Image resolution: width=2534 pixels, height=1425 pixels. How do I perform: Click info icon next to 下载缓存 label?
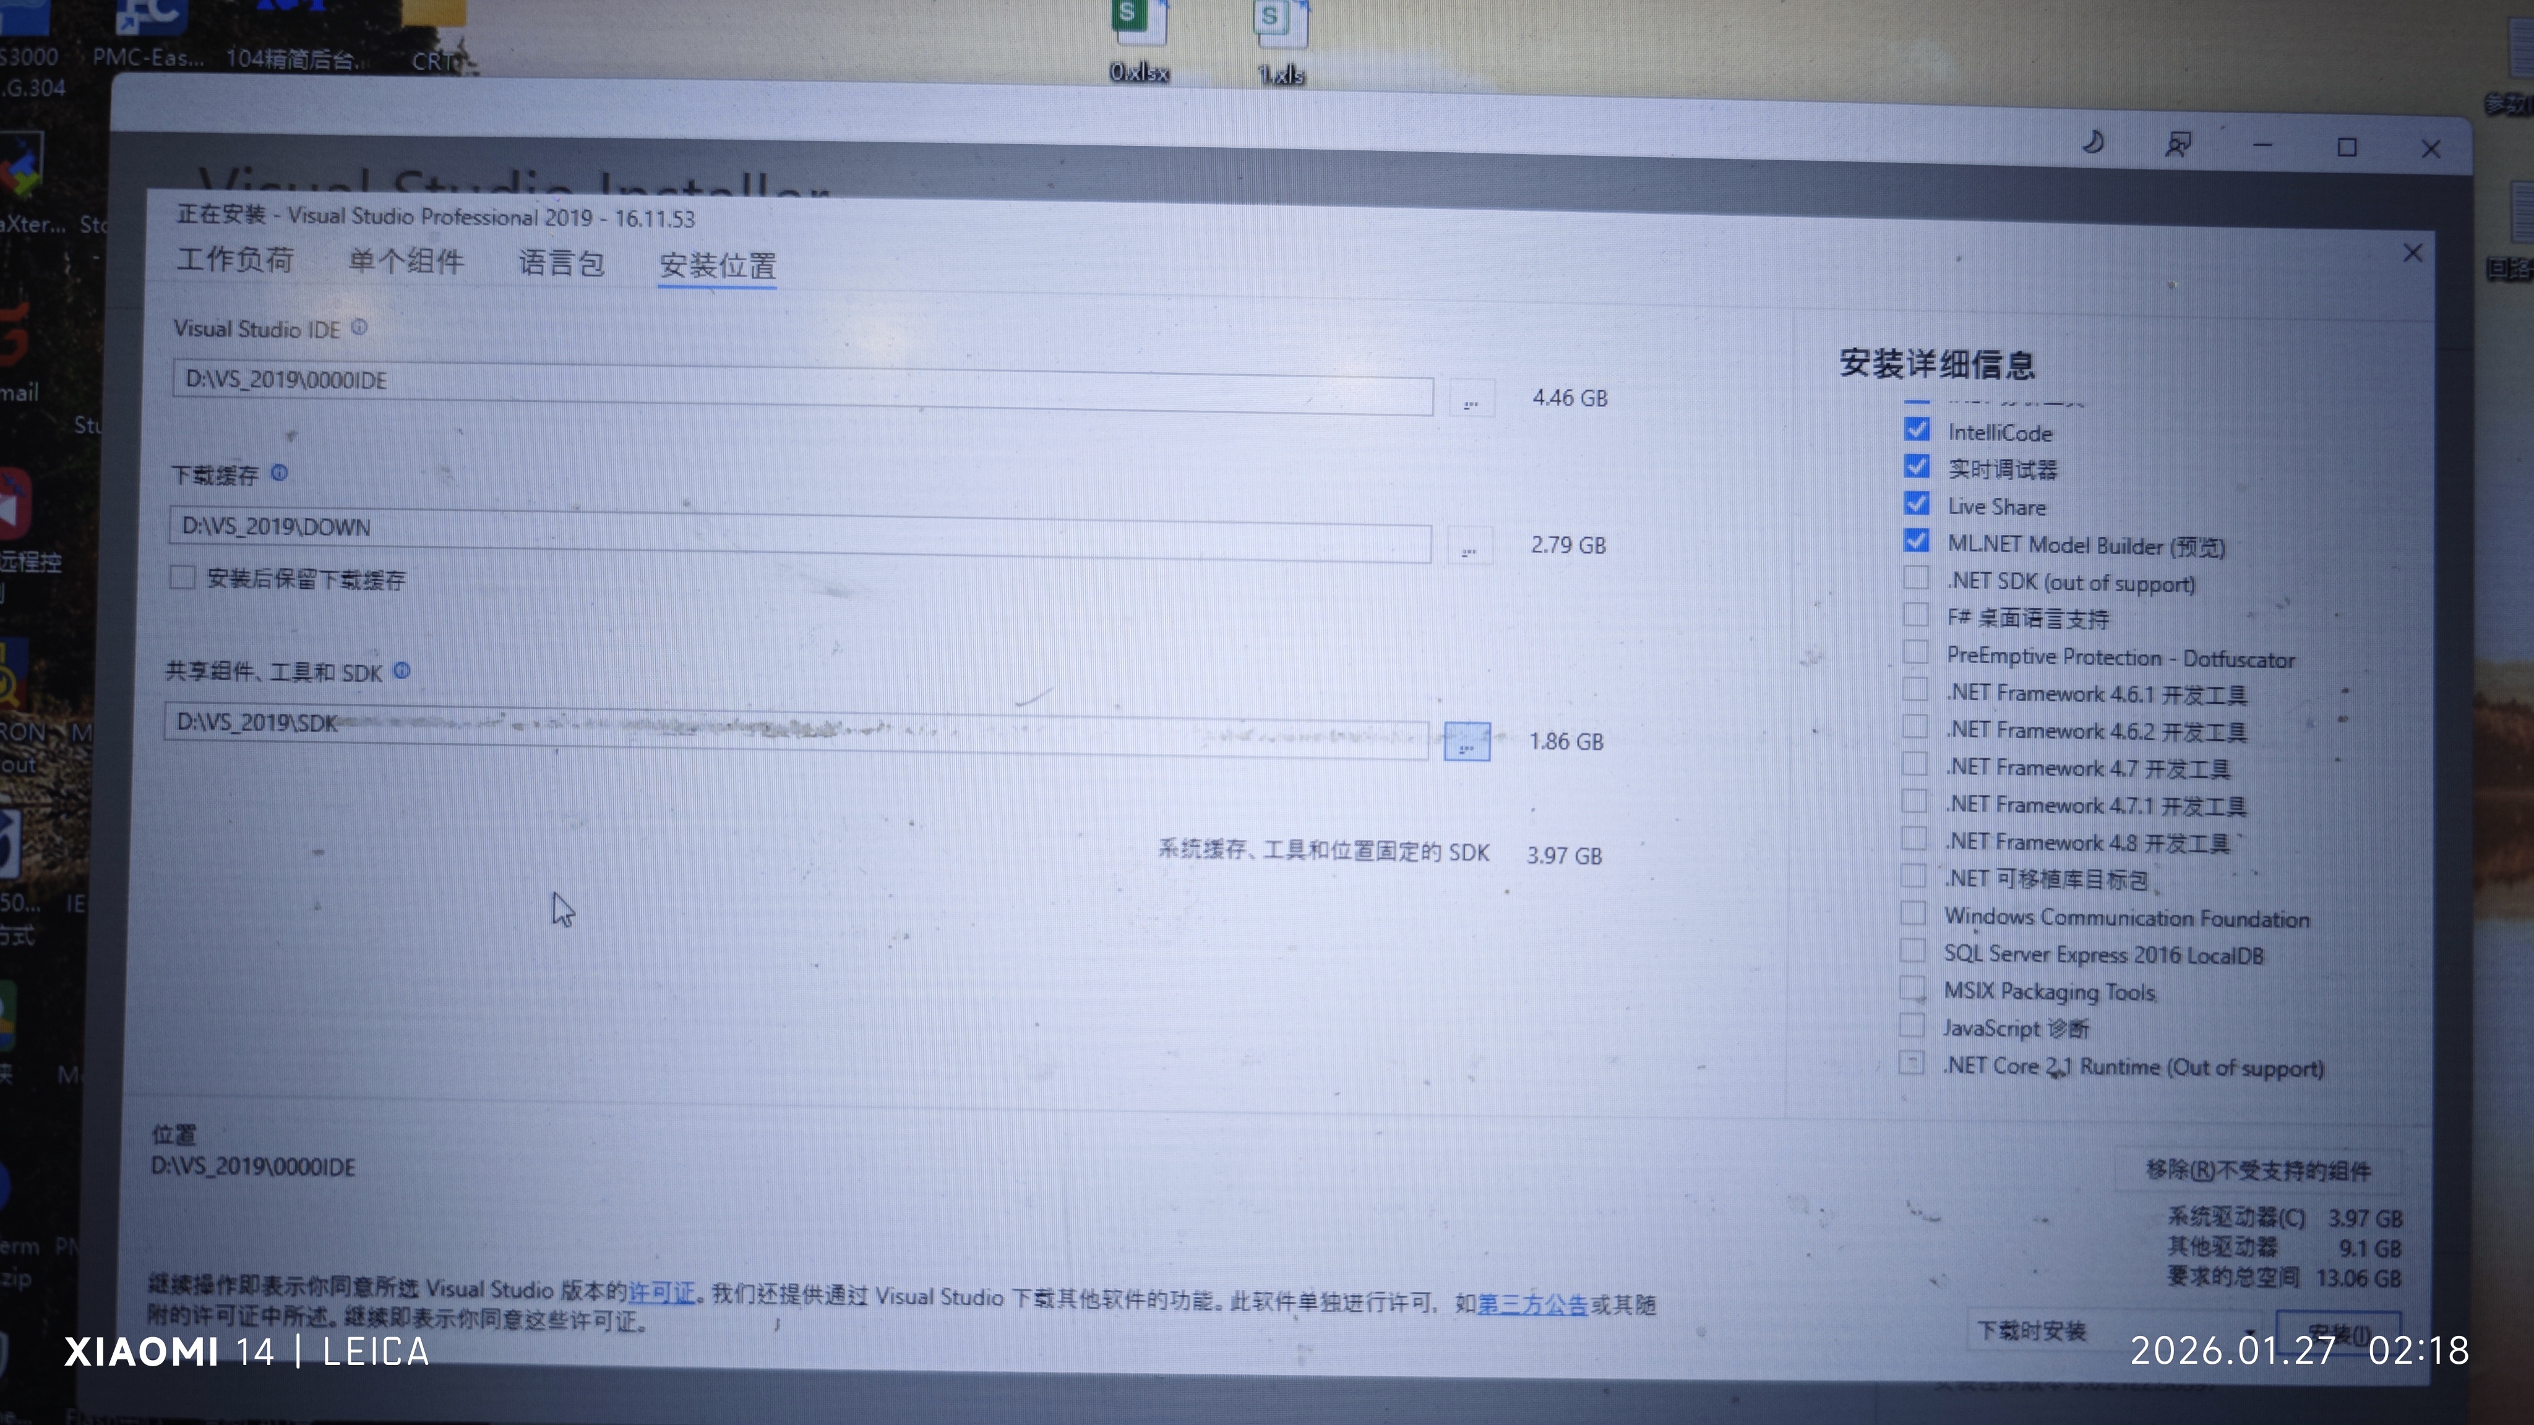click(x=280, y=473)
